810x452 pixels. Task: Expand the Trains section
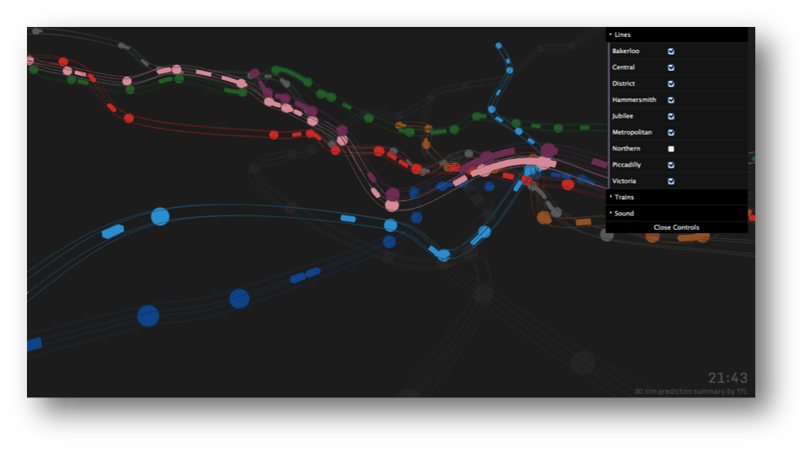pyautogui.click(x=624, y=197)
